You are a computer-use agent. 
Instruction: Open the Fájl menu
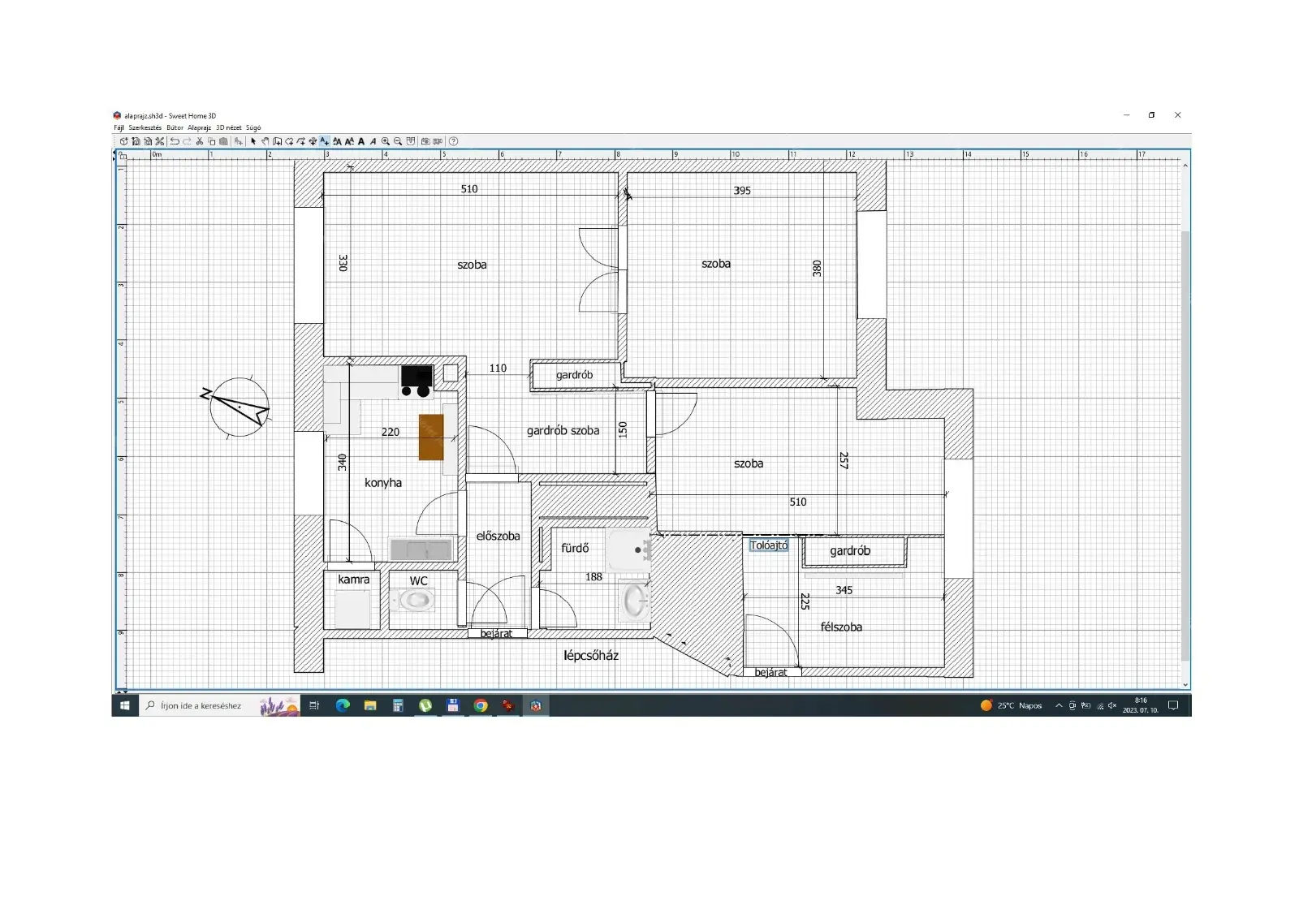tap(119, 127)
